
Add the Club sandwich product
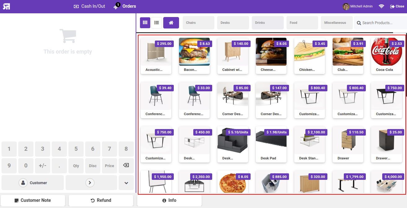tap(348, 56)
